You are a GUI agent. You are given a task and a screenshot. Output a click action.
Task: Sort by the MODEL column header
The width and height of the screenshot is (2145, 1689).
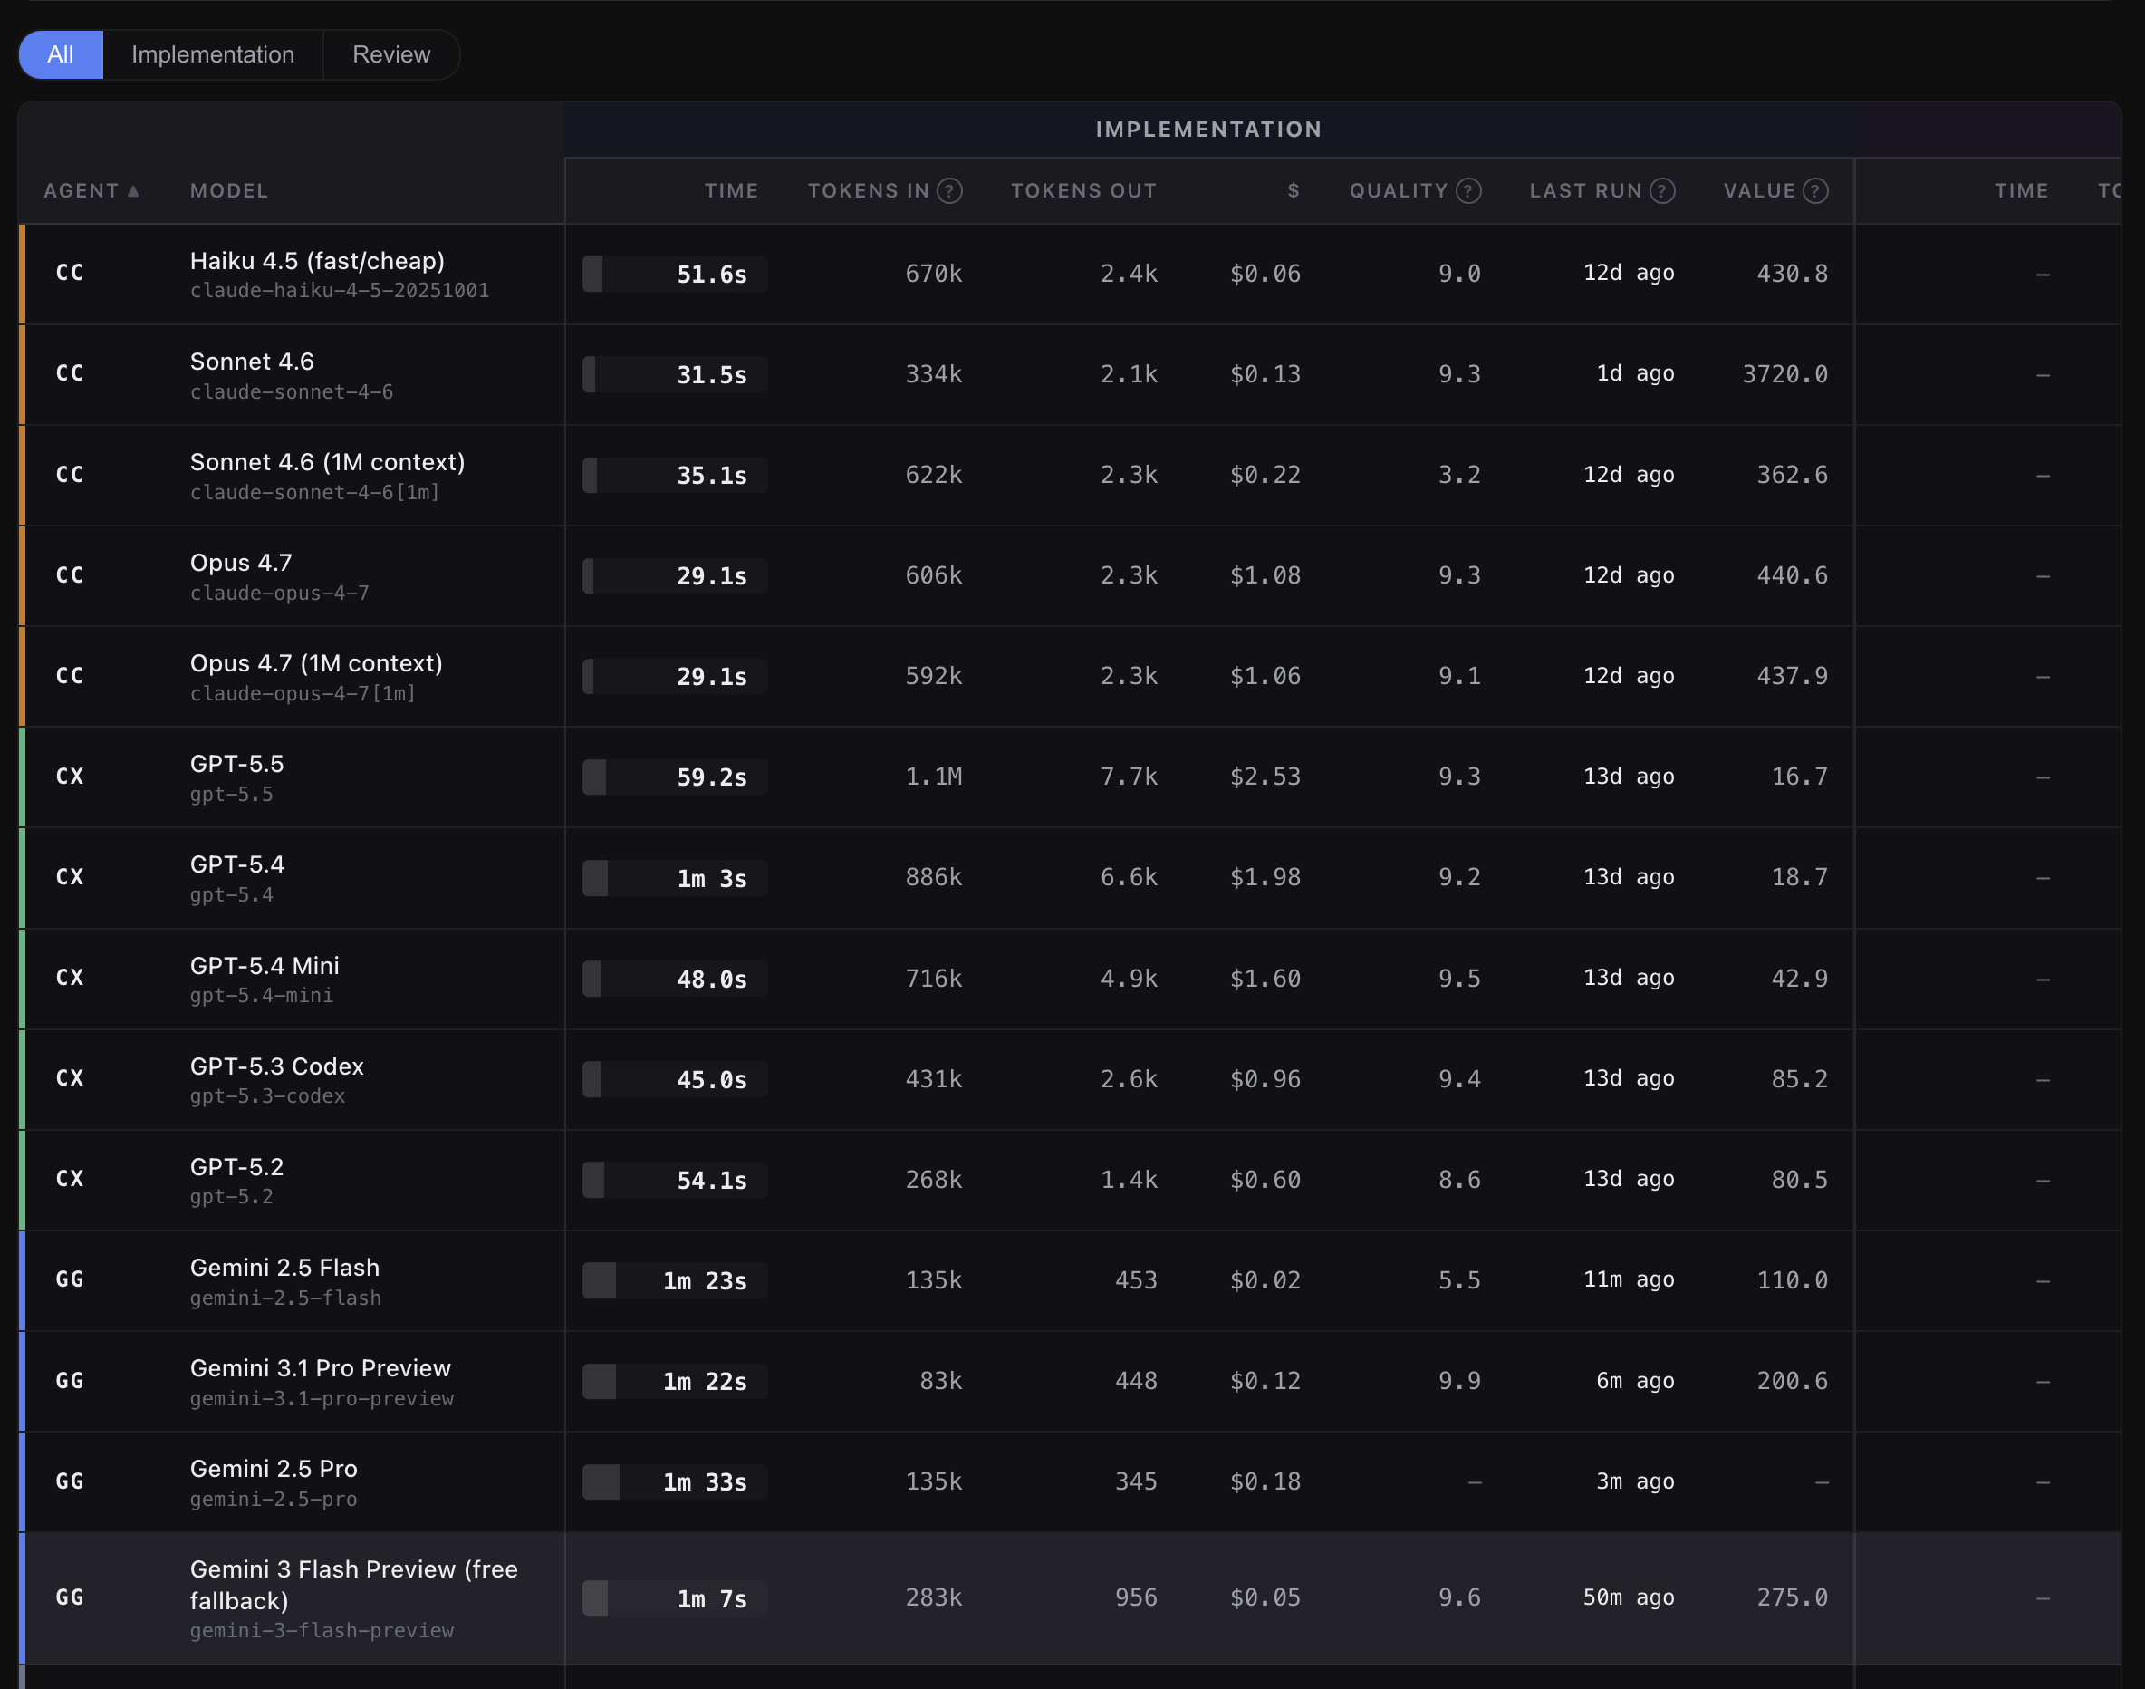229,191
